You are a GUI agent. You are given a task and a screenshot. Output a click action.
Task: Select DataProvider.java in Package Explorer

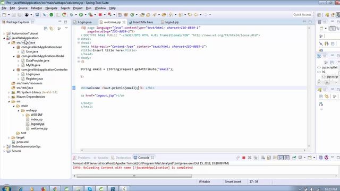coord(38,60)
